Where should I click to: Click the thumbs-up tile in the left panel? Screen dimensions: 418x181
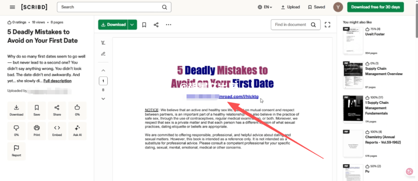click(x=77, y=111)
